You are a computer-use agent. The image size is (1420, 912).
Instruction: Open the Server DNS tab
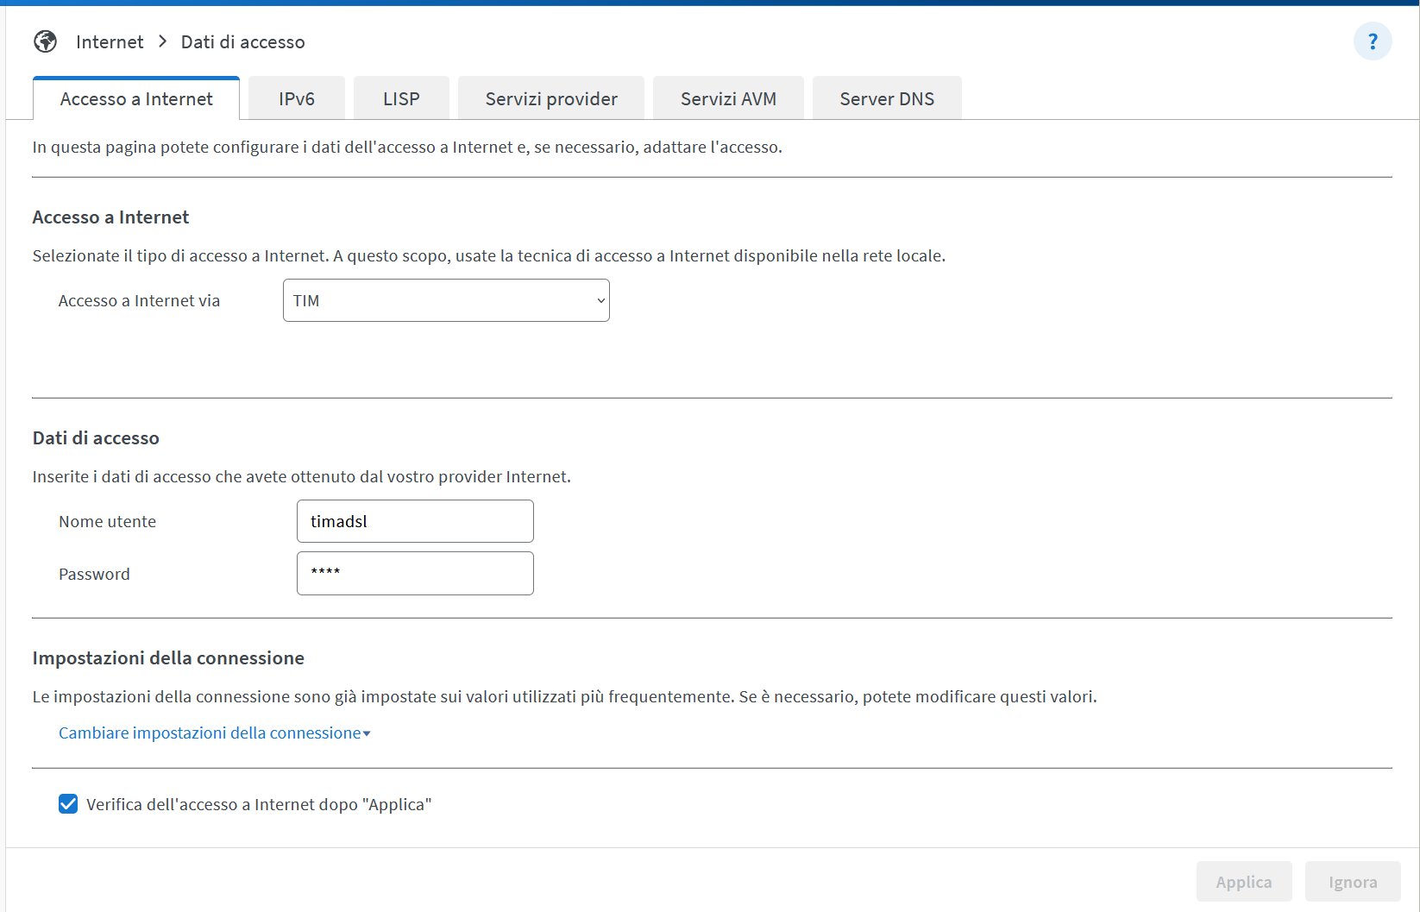[x=887, y=99]
